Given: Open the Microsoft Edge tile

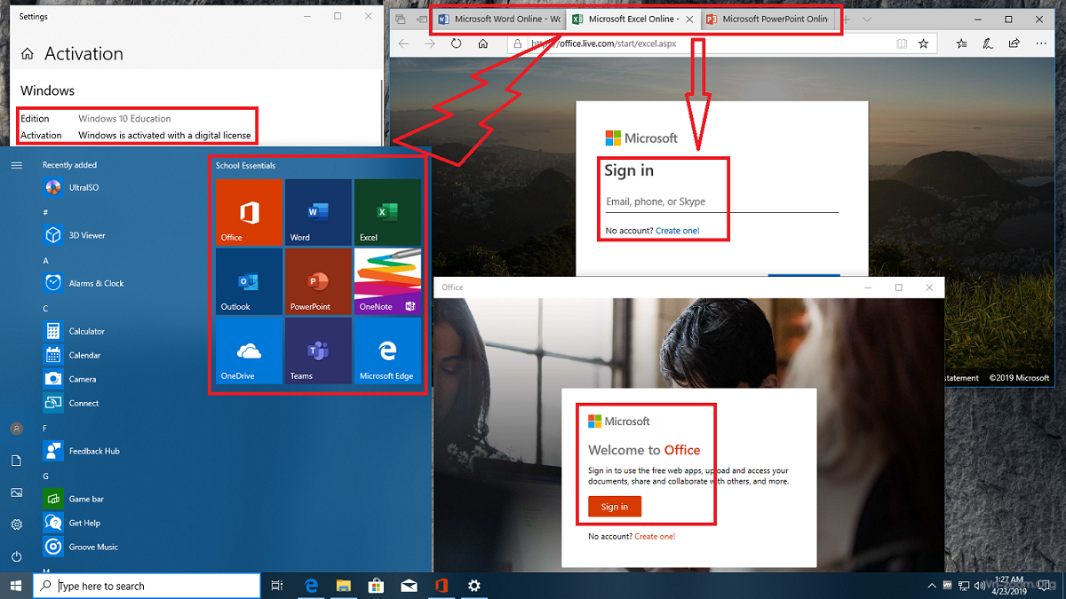Looking at the screenshot, I should [387, 351].
